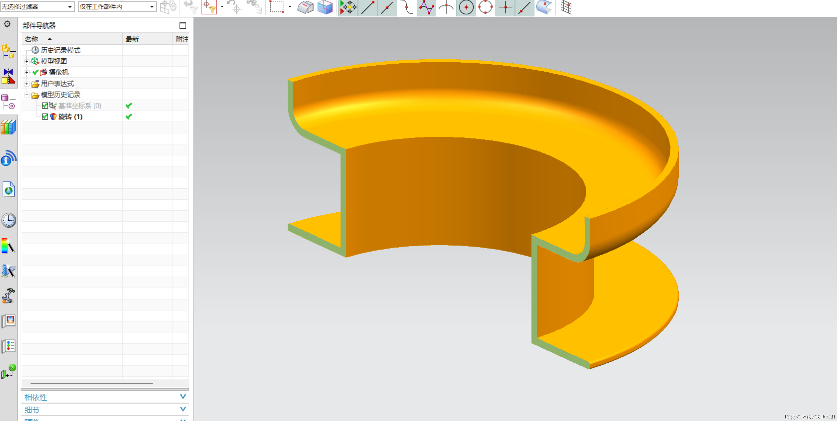Toggle the Enable Snap Point icon

click(348, 7)
